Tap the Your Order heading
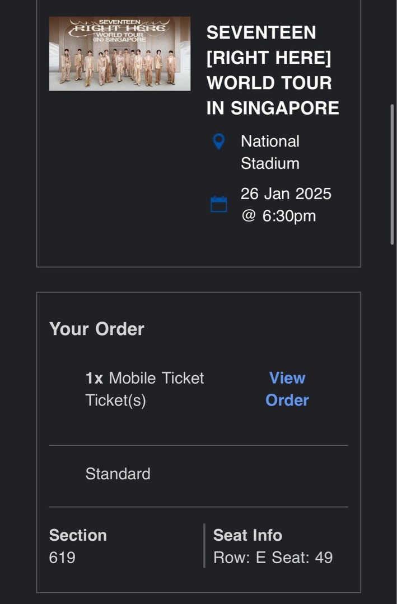The width and height of the screenshot is (397, 604). click(97, 329)
